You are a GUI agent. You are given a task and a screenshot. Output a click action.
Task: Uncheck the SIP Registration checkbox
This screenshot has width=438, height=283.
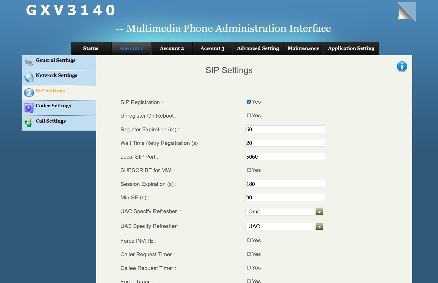coord(249,102)
